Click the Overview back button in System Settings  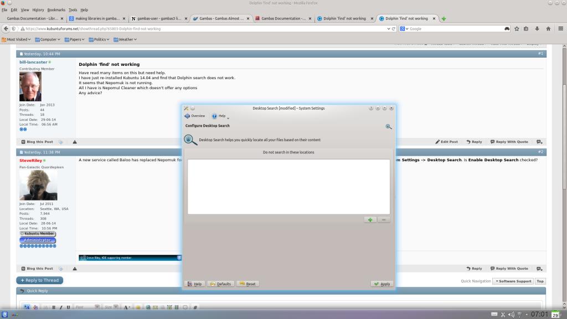pos(195,116)
